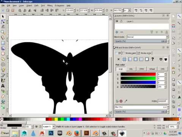This screenshot has width=182, height=137.
Task: Choose pattern paint type
Action: pos(141,59)
